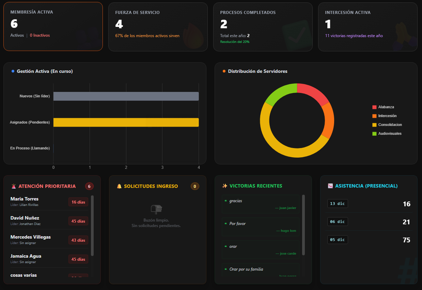The width and height of the screenshot is (422, 290).
Task: Click the 45 días badge for David Nuñez
Action: pyautogui.click(x=78, y=221)
